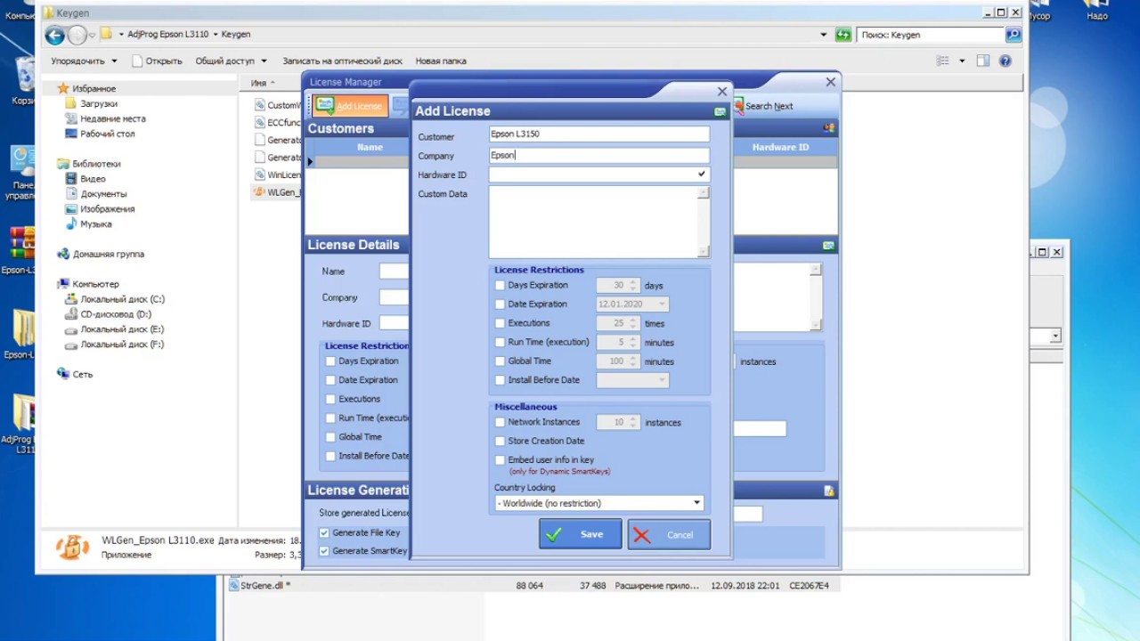Click the change view icon in Explorer

(943, 61)
